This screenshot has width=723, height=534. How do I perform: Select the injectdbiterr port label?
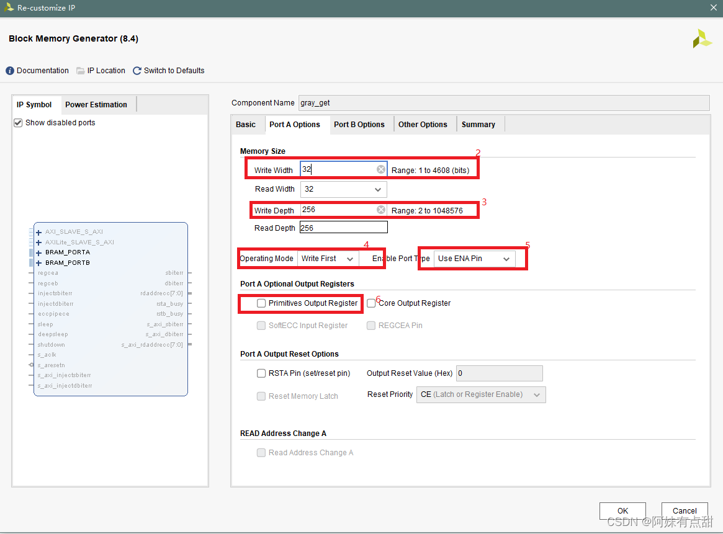click(55, 304)
